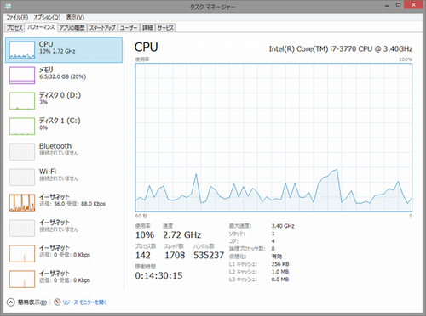Switch to the サービス tab

165,28
